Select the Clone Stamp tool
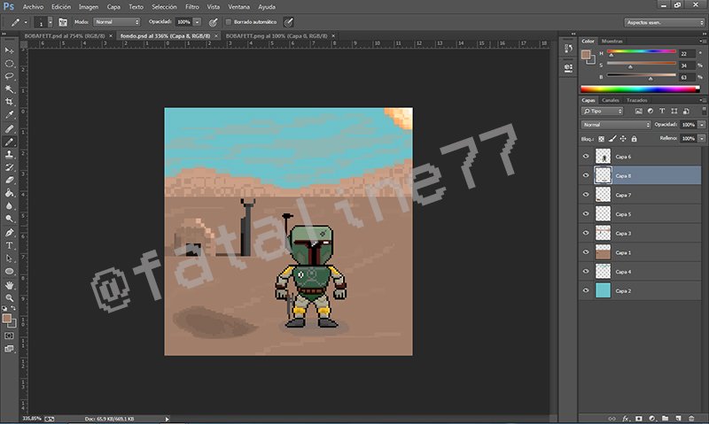The image size is (709, 424). click(9, 154)
